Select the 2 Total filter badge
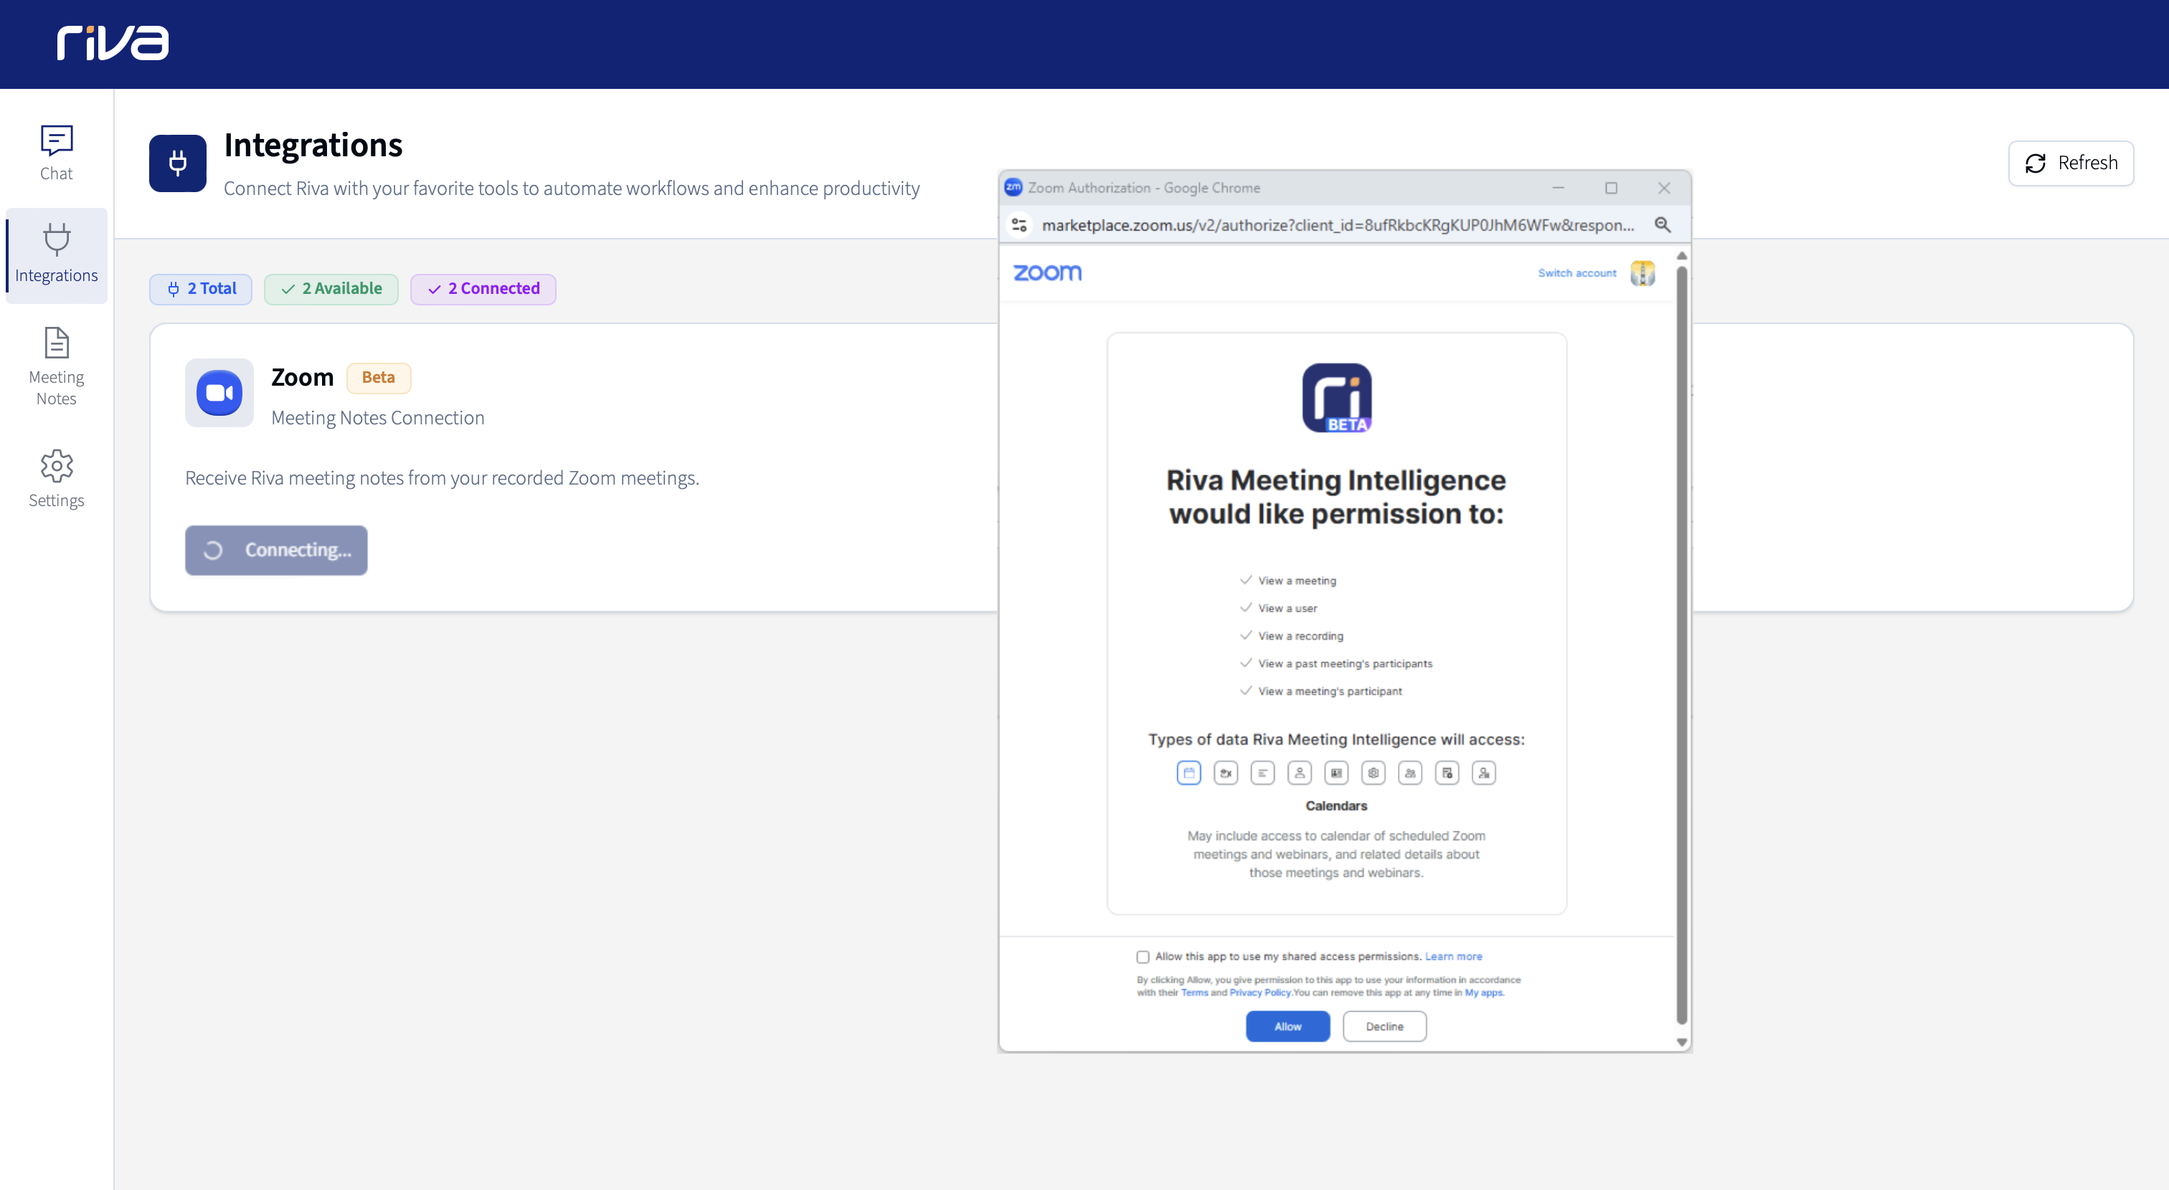 (202, 289)
